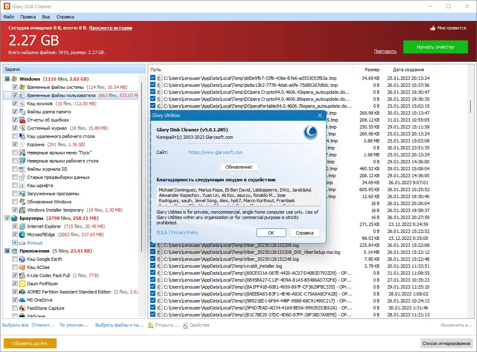Click the Обновление! button
Image resolution: width=477 pixels, height=352 pixels.
point(239,167)
